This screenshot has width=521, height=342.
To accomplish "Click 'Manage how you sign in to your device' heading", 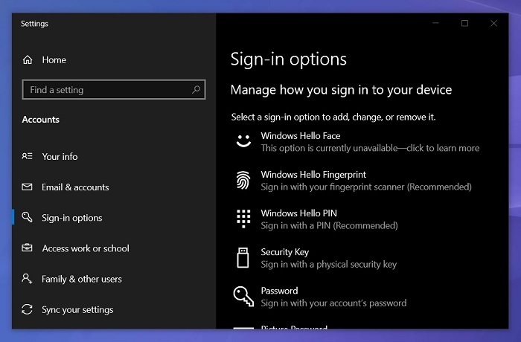I will pos(341,90).
